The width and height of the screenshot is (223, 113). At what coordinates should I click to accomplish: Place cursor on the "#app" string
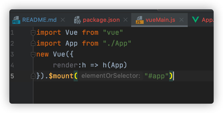point(157,76)
